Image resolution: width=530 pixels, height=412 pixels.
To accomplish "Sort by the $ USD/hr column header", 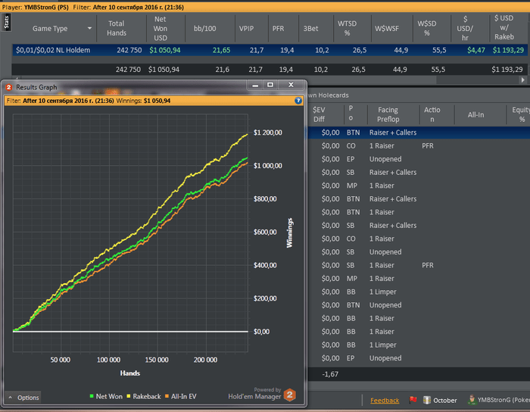I will (465, 29).
